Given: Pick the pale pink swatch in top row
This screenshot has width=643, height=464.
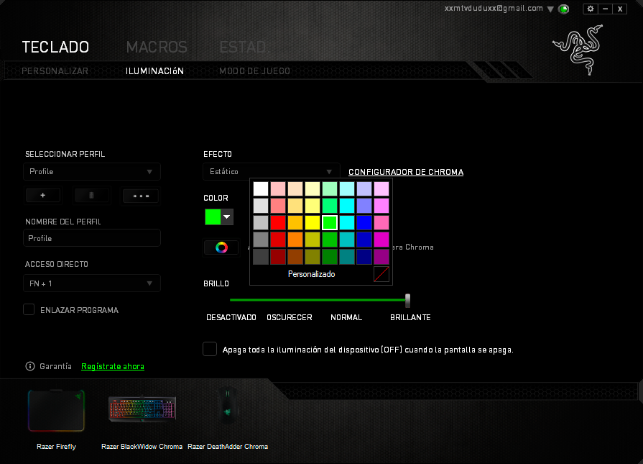Looking at the screenshot, I should pos(278,189).
